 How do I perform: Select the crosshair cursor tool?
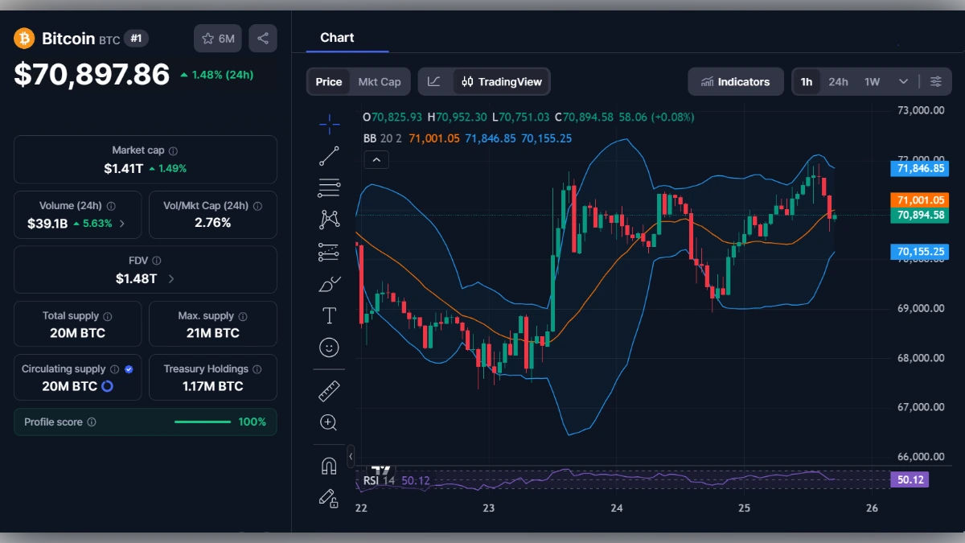(328, 124)
